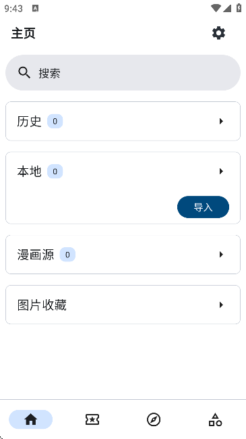Tap the Wi-Fi status bar icon
246x439 pixels.
pyautogui.click(x=216, y=8)
